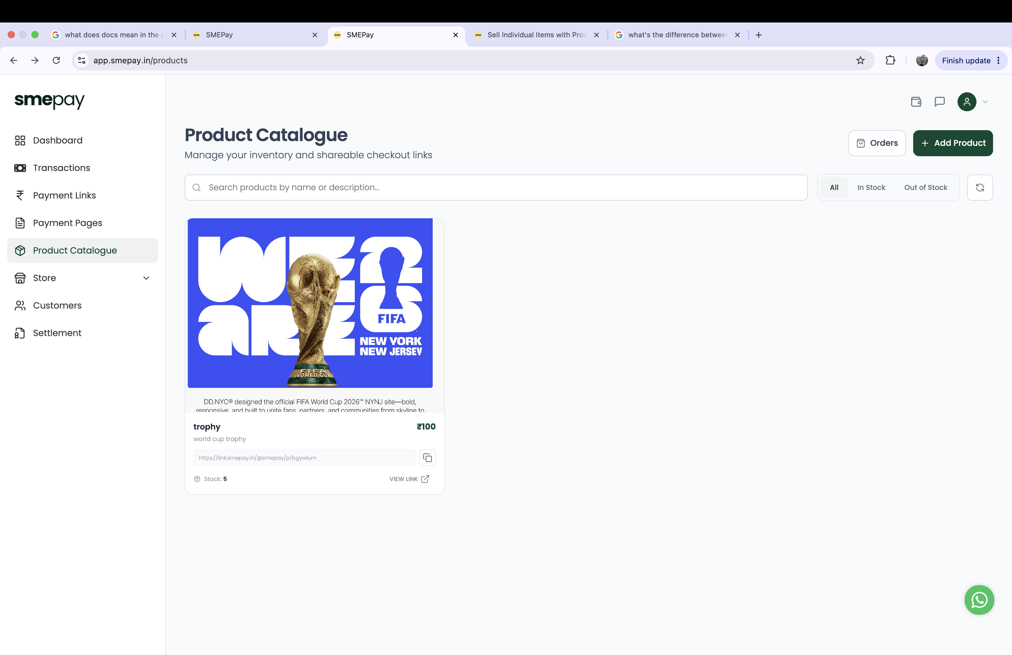Filter by Out of Stock

pyautogui.click(x=926, y=188)
